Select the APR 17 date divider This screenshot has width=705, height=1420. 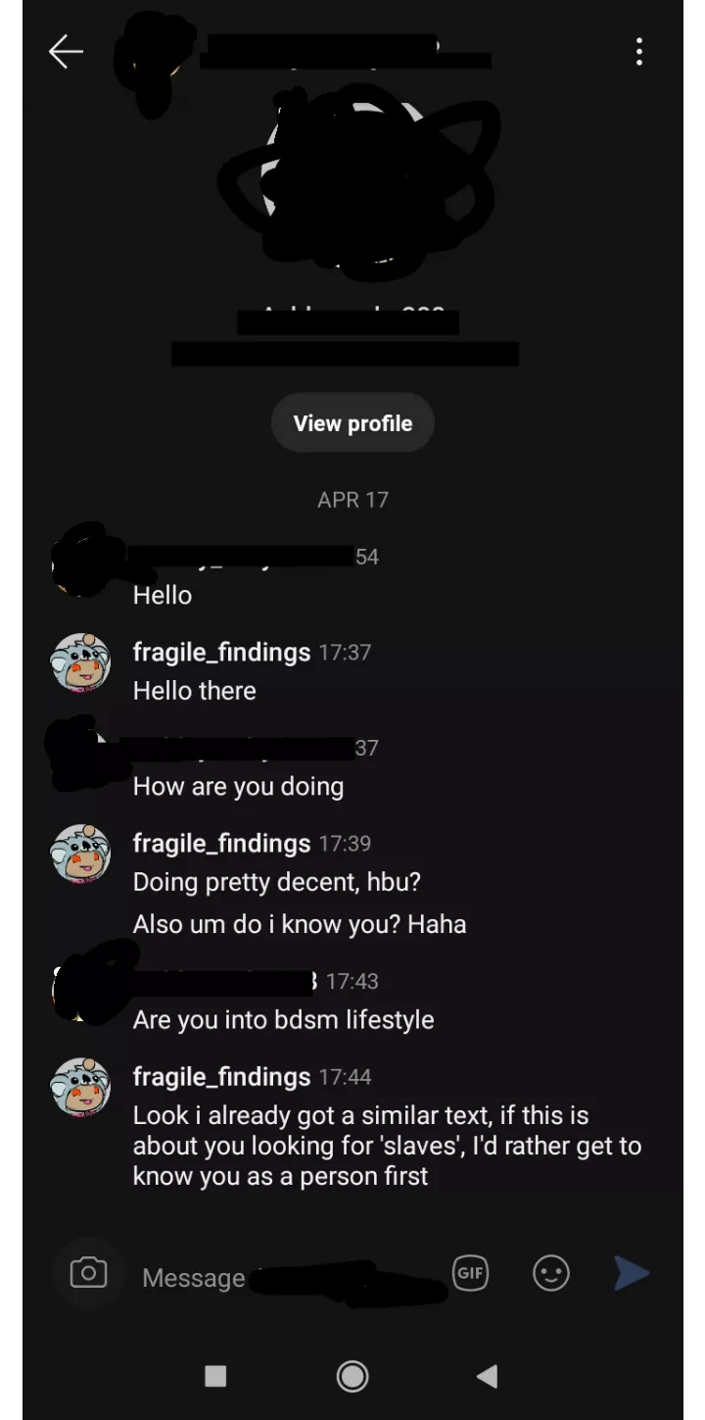[x=352, y=500]
